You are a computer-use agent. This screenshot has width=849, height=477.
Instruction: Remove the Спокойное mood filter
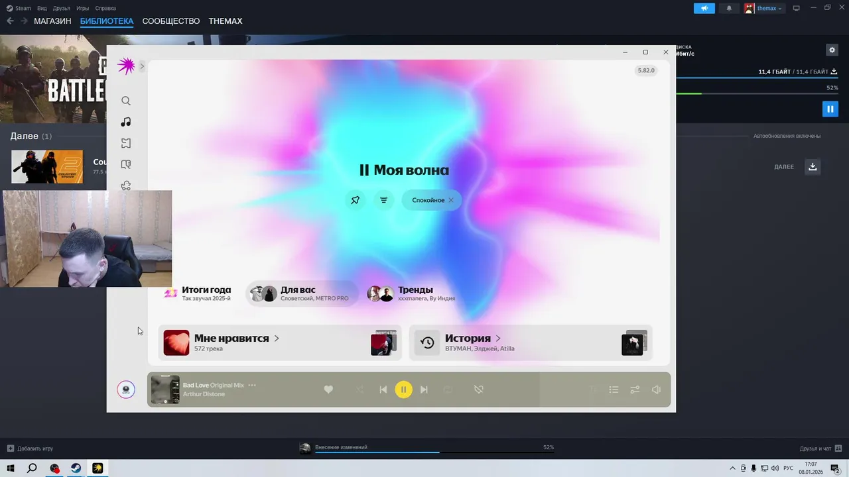[x=451, y=200]
